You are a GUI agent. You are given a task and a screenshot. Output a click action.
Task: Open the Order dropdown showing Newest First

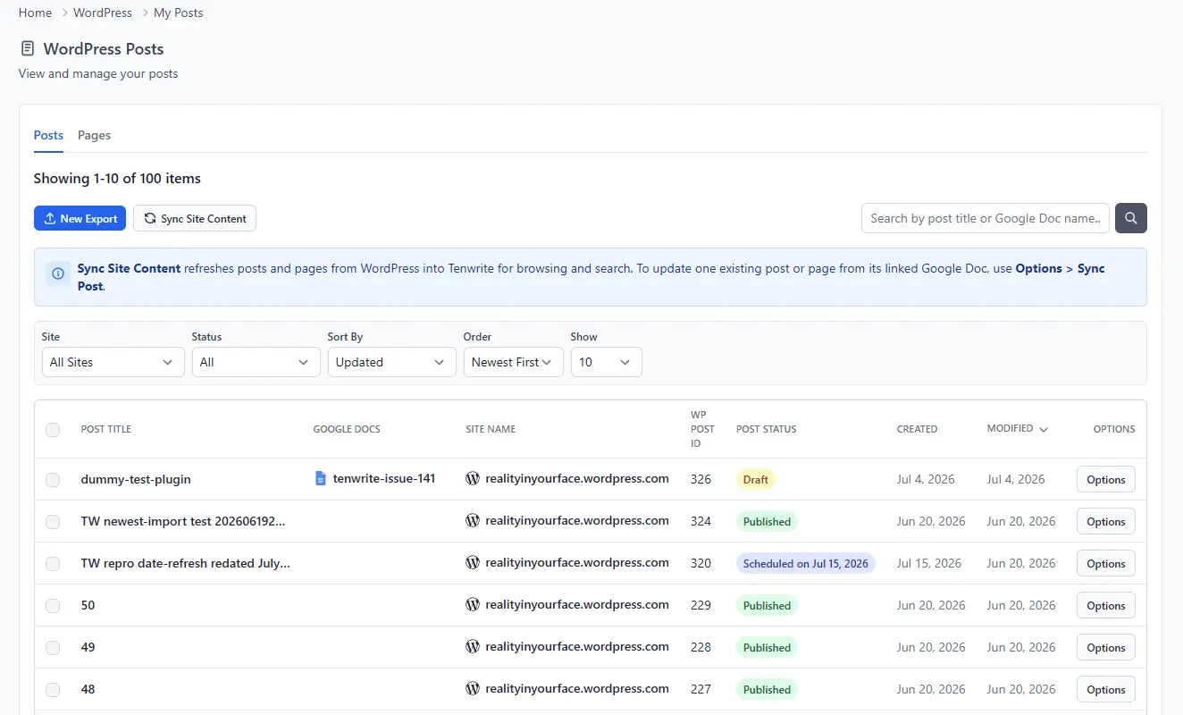pos(514,362)
